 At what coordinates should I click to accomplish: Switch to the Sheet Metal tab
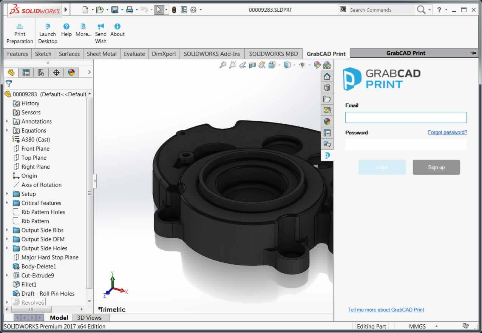(101, 54)
